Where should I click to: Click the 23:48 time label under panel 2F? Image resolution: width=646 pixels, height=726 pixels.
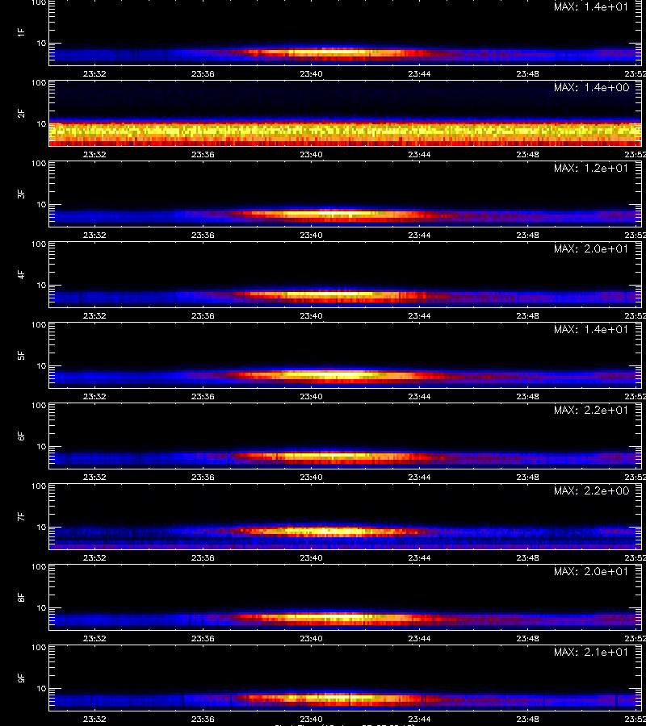[x=527, y=154]
